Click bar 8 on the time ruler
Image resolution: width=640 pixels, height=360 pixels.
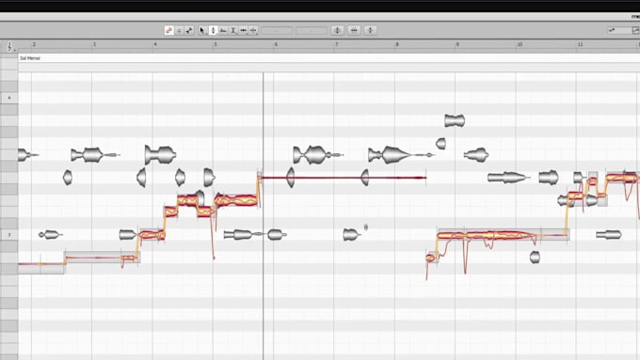click(x=397, y=44)
